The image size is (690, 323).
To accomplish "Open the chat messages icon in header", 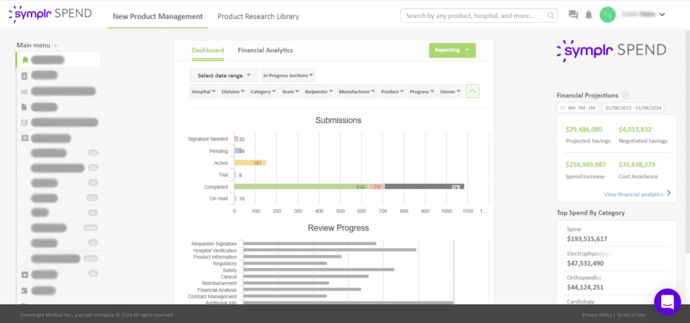I will coord(573,15).
